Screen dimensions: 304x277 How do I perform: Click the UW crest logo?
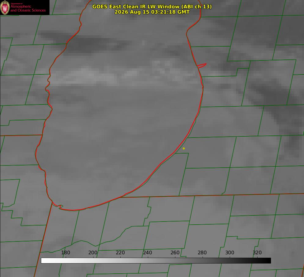[5, 7]
